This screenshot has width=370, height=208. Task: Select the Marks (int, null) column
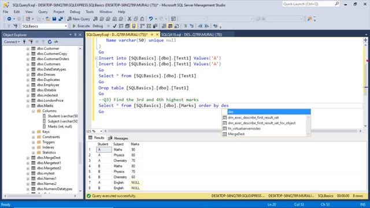click(x=60, y=127)
